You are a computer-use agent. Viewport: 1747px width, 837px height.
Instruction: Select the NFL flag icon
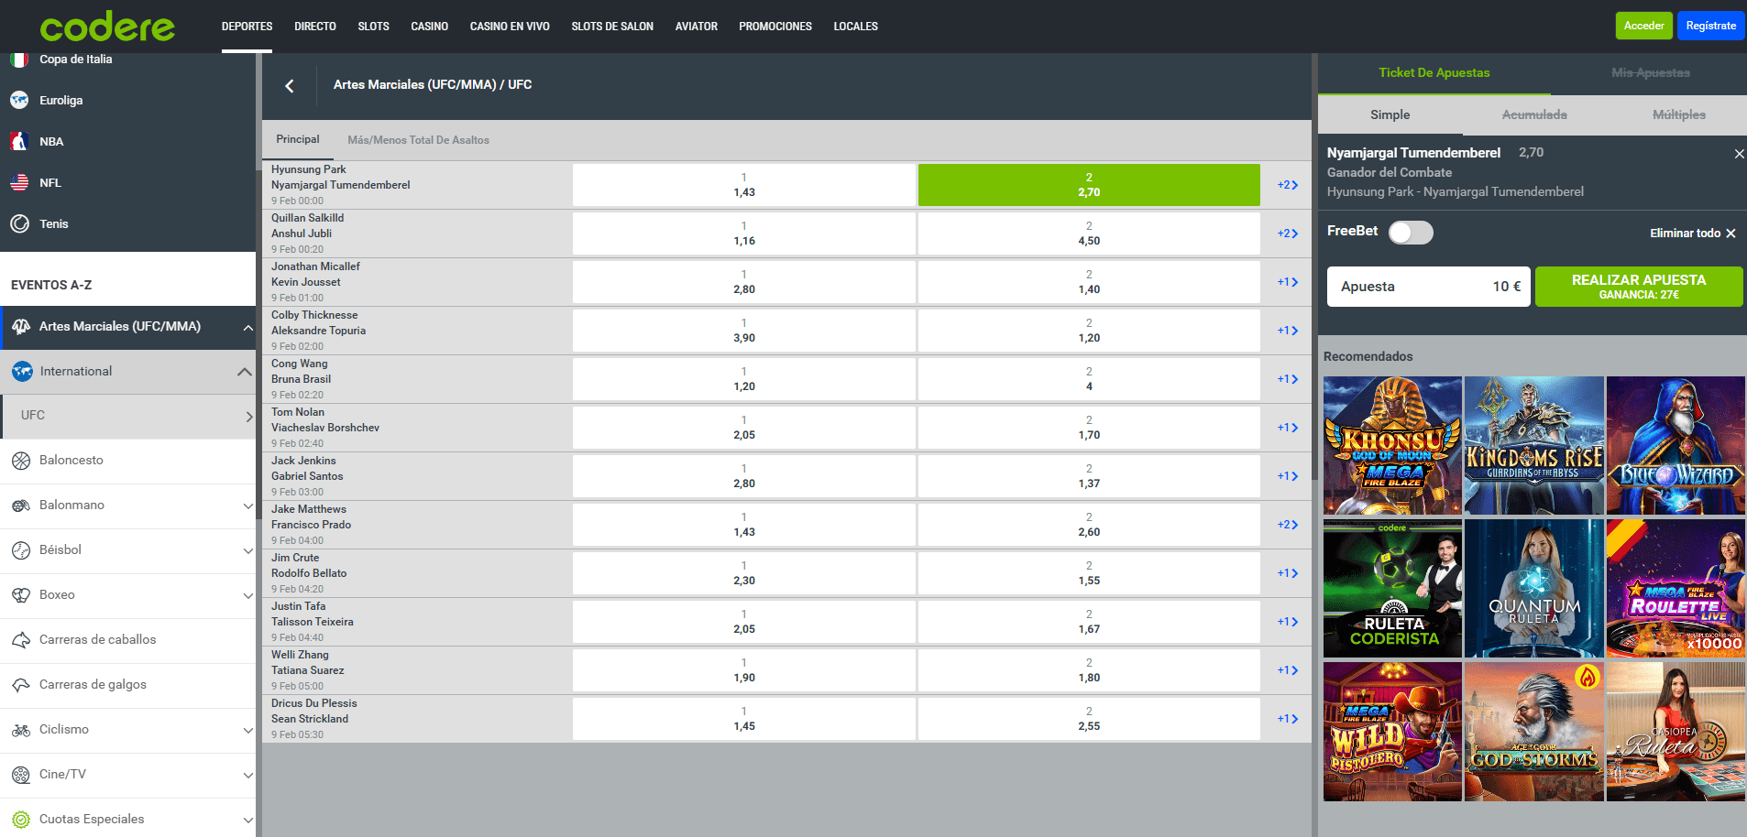[19, 182]
